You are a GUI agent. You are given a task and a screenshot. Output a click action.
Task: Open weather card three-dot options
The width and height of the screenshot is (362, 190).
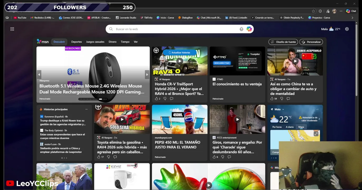click(x=317, y=109)
